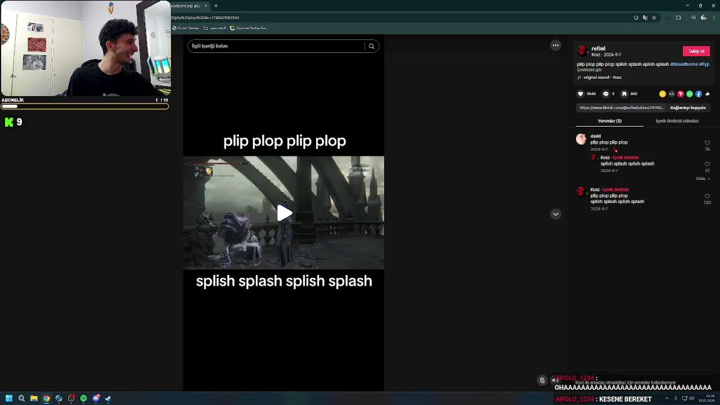Viewport: 720px width, 405px height.
Task: Click the Takip et follow button
Action: 696,51
